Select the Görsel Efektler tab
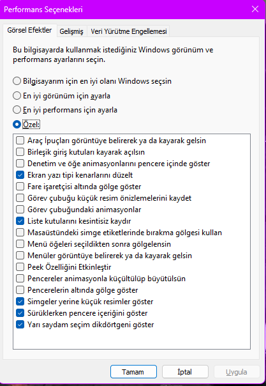Image resolution: width=266 pixels, height=386 pixels. point(29,30)
